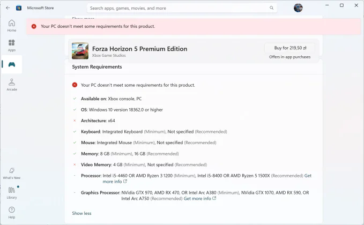Viewport: 364px width, 225px height.
Task: Open Home in the sidebar
Action: pyautogui.click(x=12, y=26)
